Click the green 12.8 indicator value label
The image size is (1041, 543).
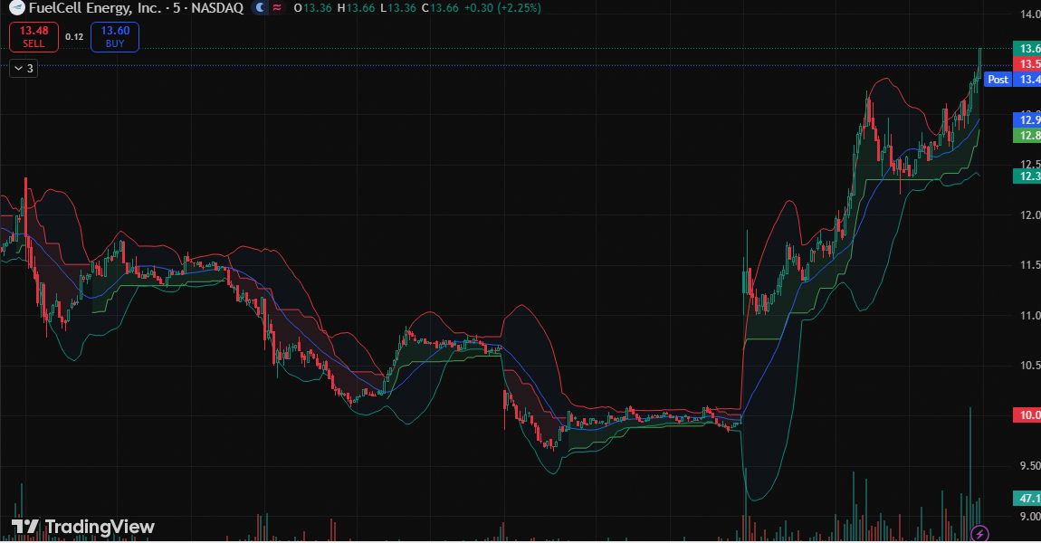coord(1027,136)
